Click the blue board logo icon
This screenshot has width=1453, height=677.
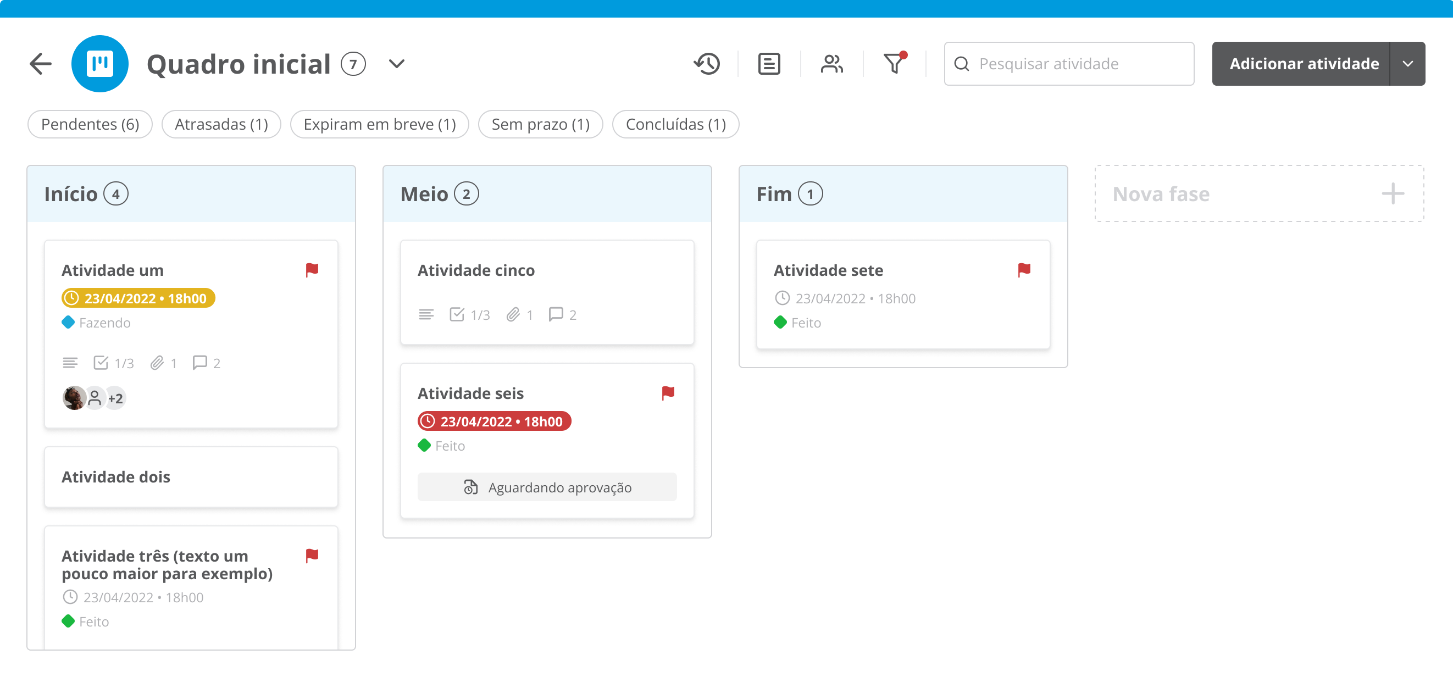(x=100, y=64)
